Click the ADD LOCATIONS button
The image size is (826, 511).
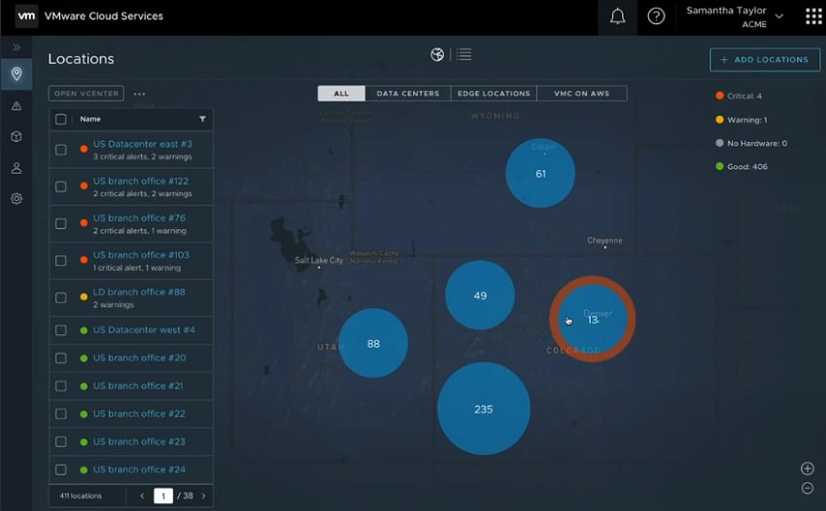765,59
